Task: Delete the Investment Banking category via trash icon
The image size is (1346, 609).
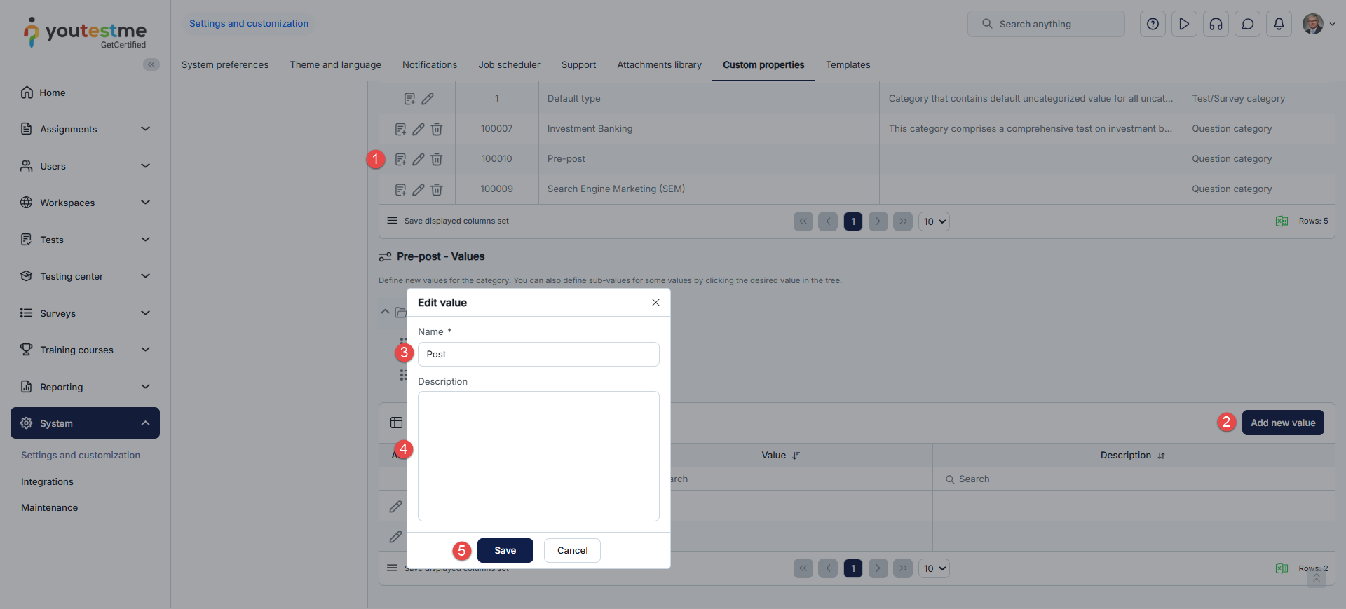Action: tap(436, 129)
